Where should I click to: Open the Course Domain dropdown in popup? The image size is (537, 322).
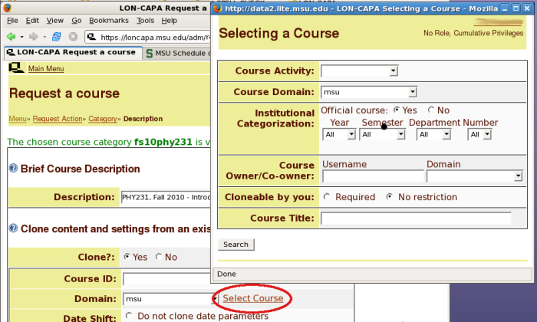click(369, 92)
